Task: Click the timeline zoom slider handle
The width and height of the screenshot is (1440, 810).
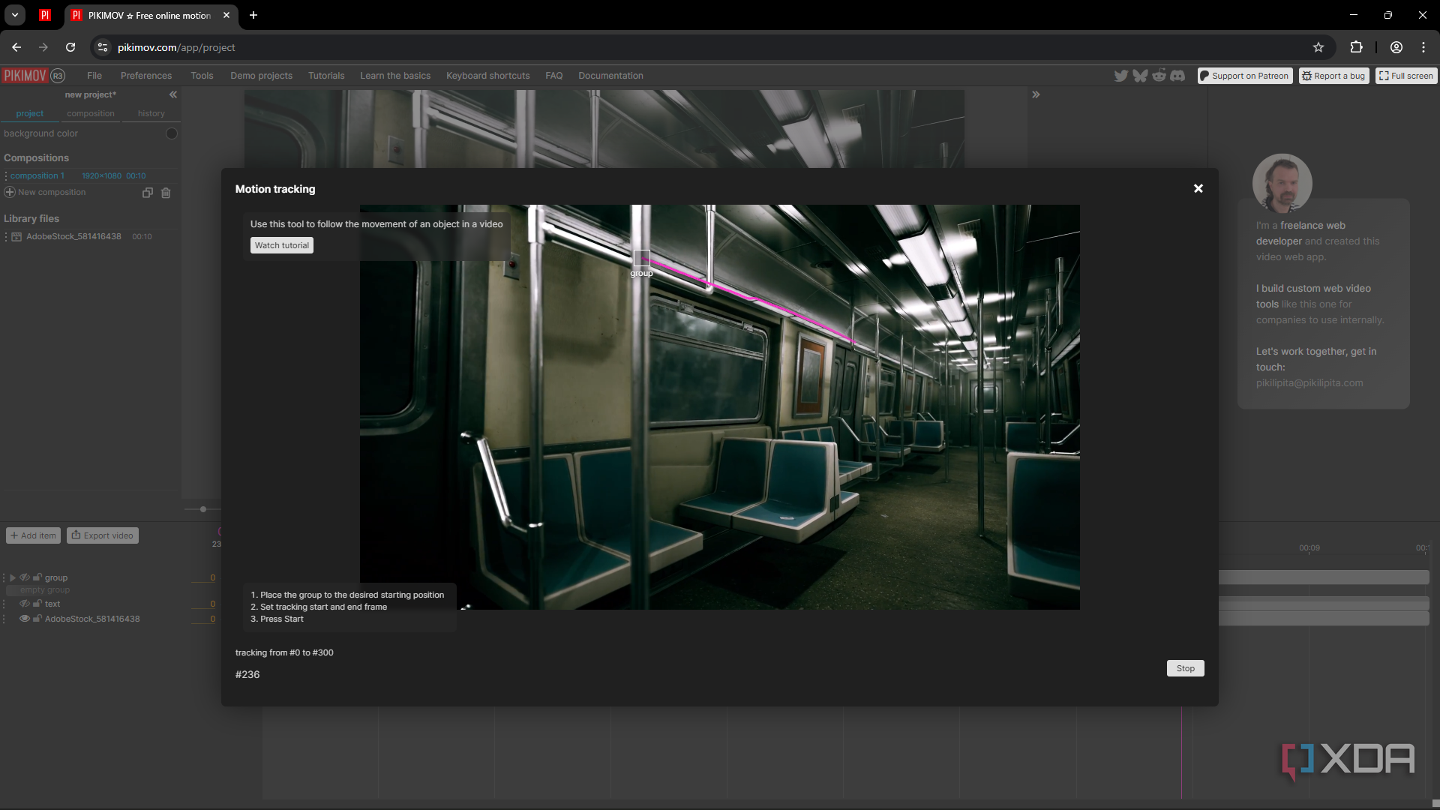Action: (202, 509)
